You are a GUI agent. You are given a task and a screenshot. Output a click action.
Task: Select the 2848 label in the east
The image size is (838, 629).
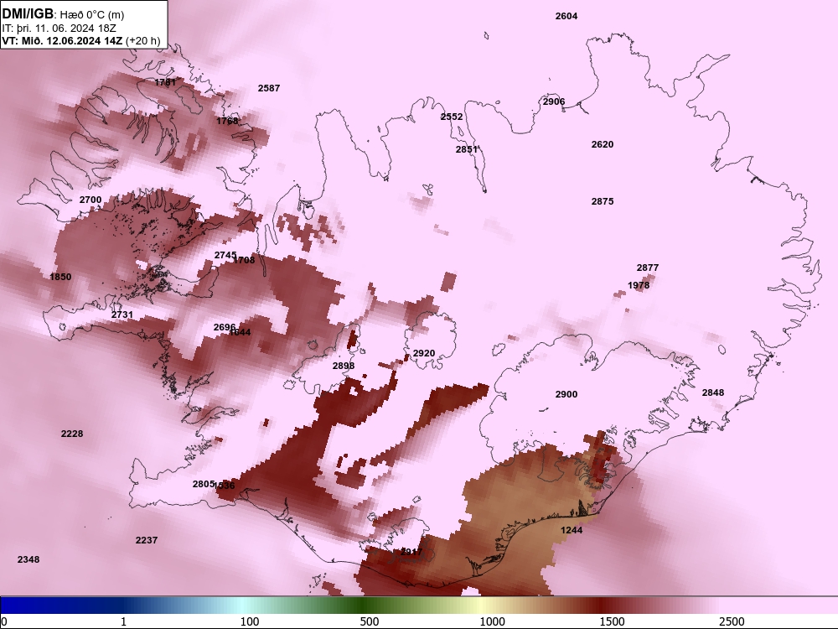click(713, 392)
